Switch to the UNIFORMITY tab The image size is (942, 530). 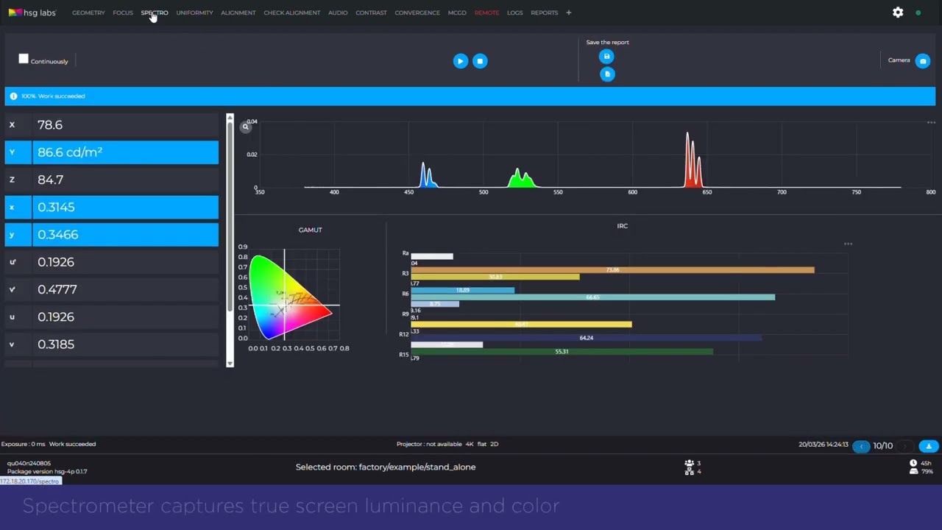(194, 13)
